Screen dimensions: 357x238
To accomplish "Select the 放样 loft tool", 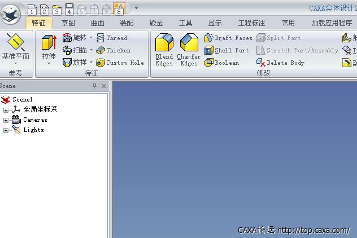I will point(75,62).
